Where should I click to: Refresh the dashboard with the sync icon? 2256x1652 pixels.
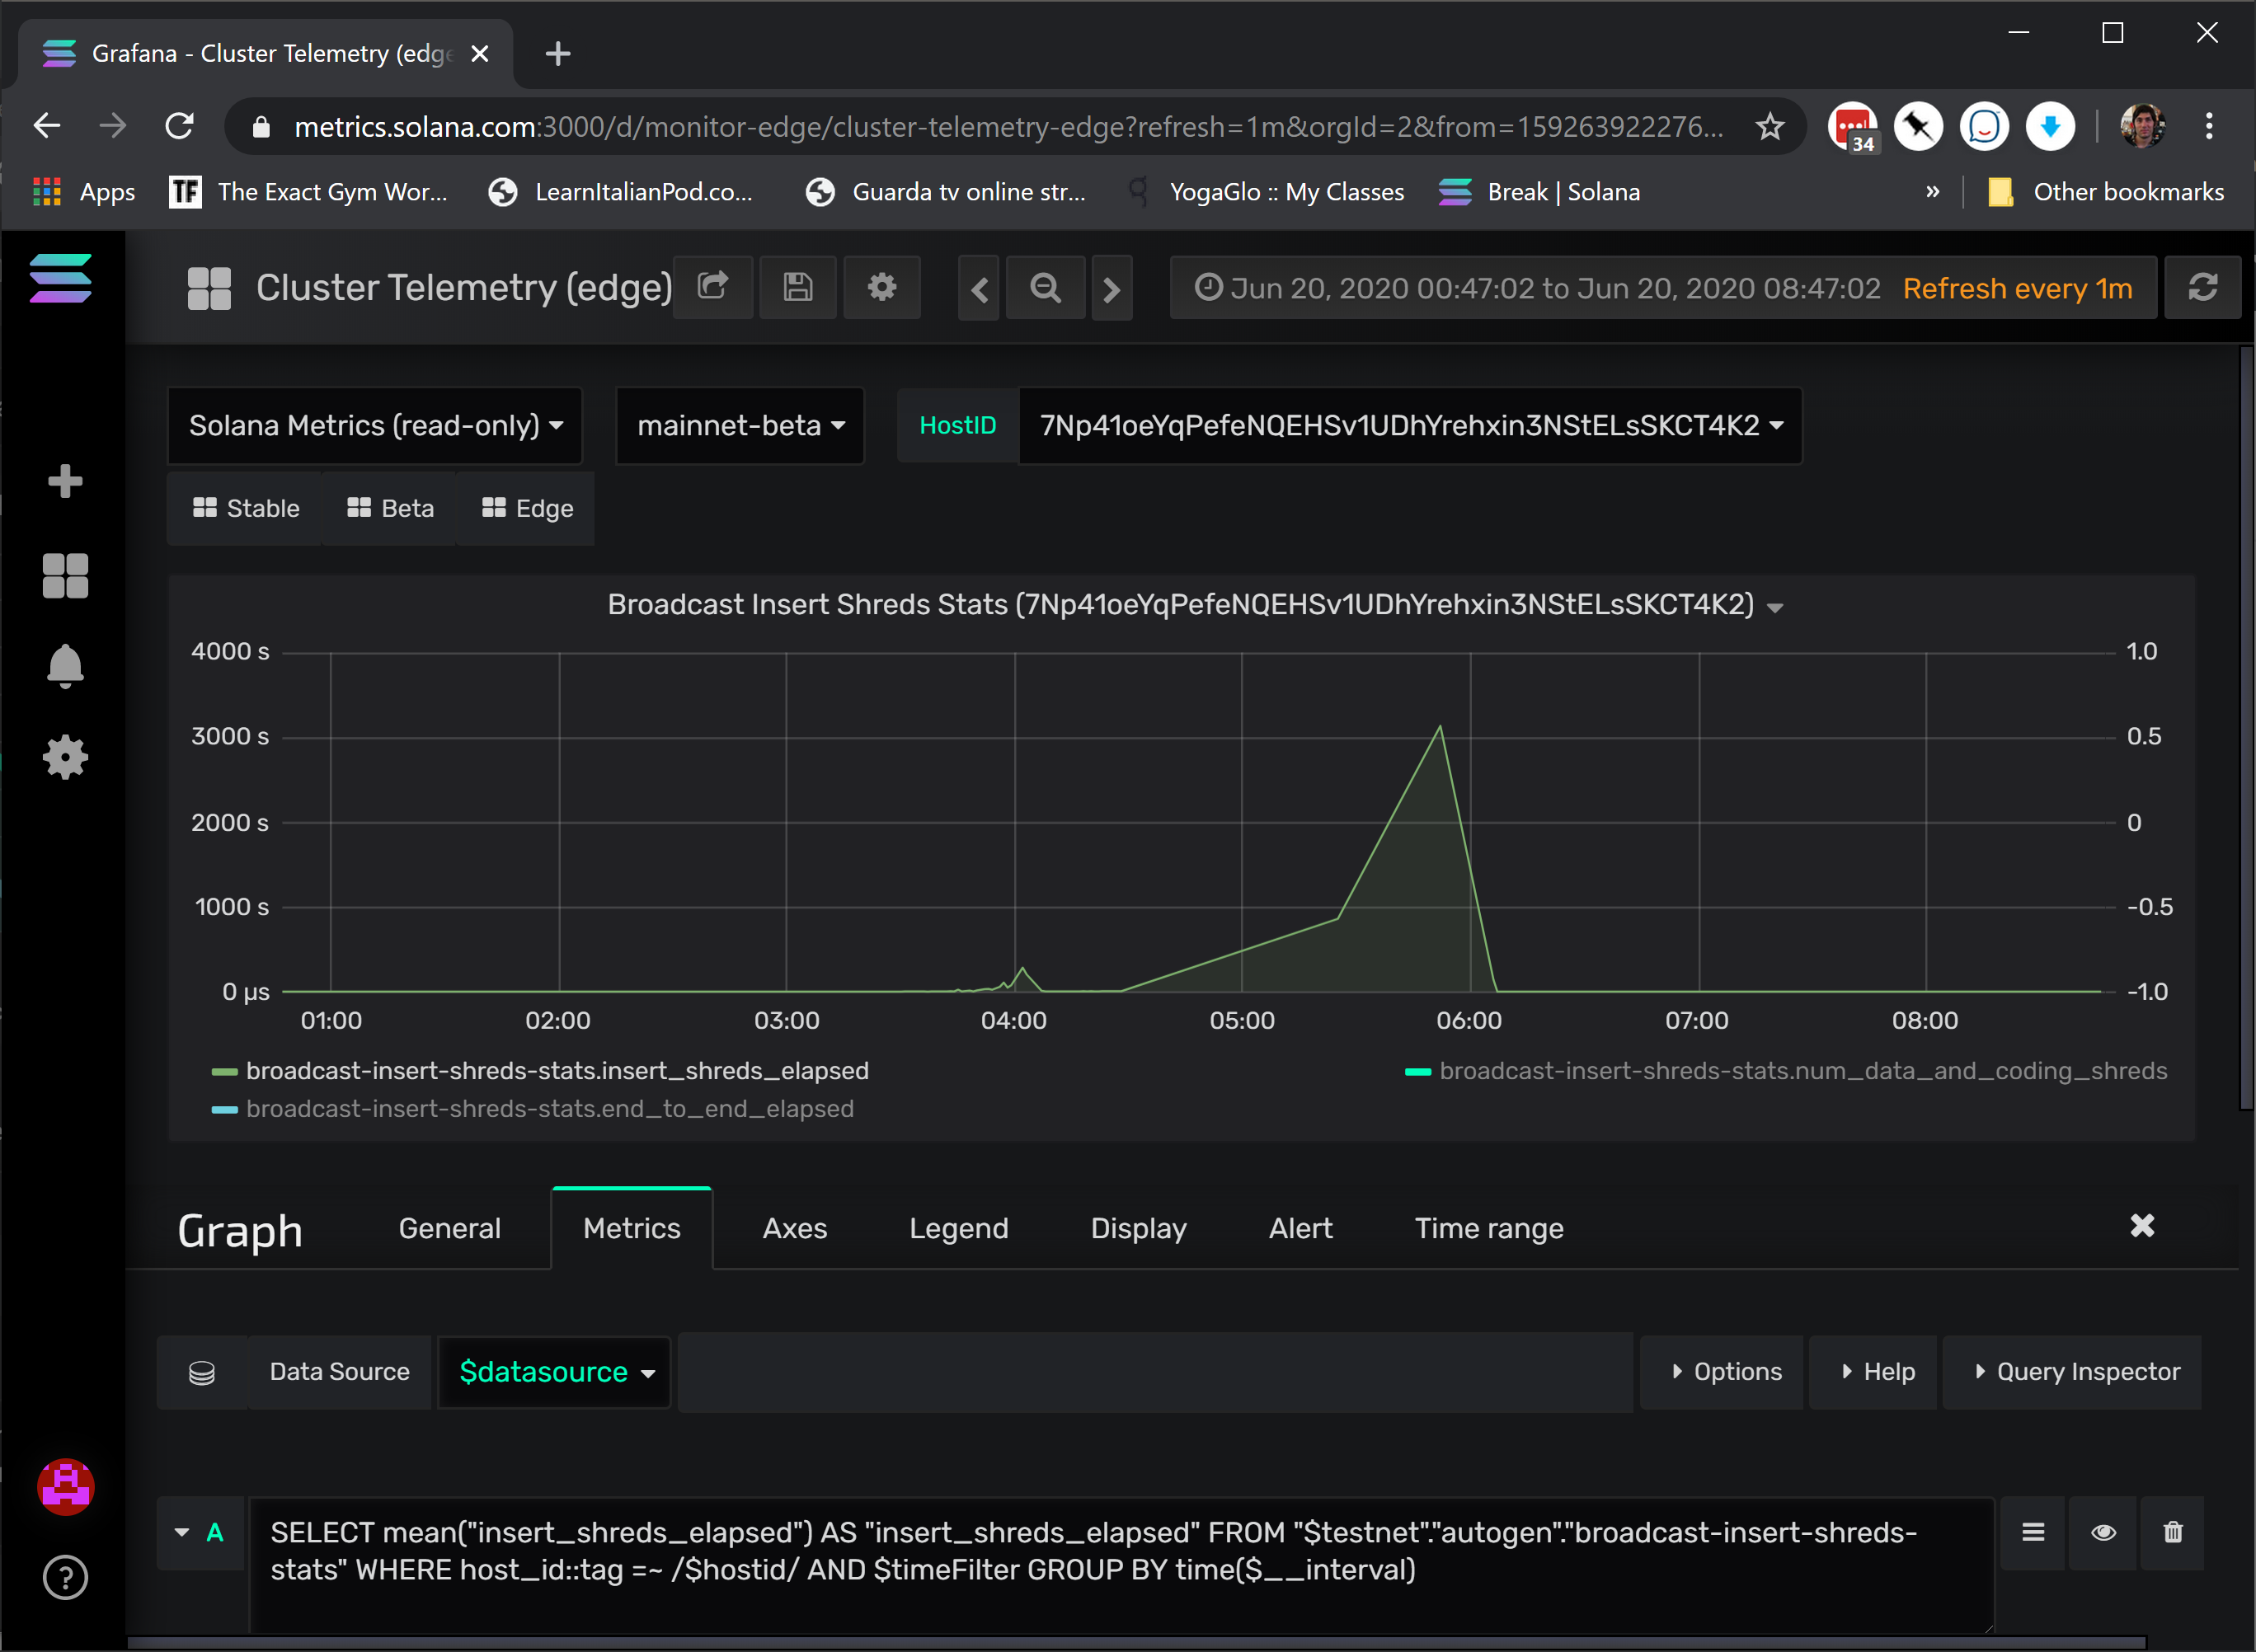[x=2203, y=288]
